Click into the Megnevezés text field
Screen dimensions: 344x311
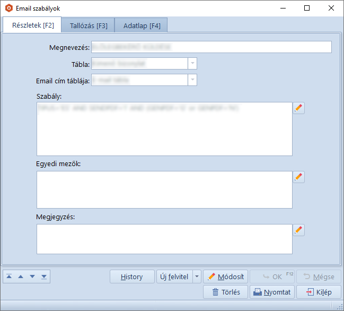[x=211, y=47]
